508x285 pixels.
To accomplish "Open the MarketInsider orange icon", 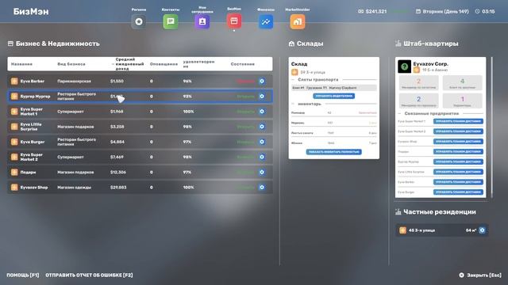I will [x=298, y=21].
